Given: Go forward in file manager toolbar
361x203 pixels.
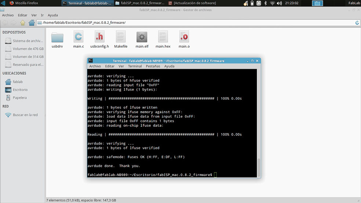Looking at the screenshot, I should 14,22.
